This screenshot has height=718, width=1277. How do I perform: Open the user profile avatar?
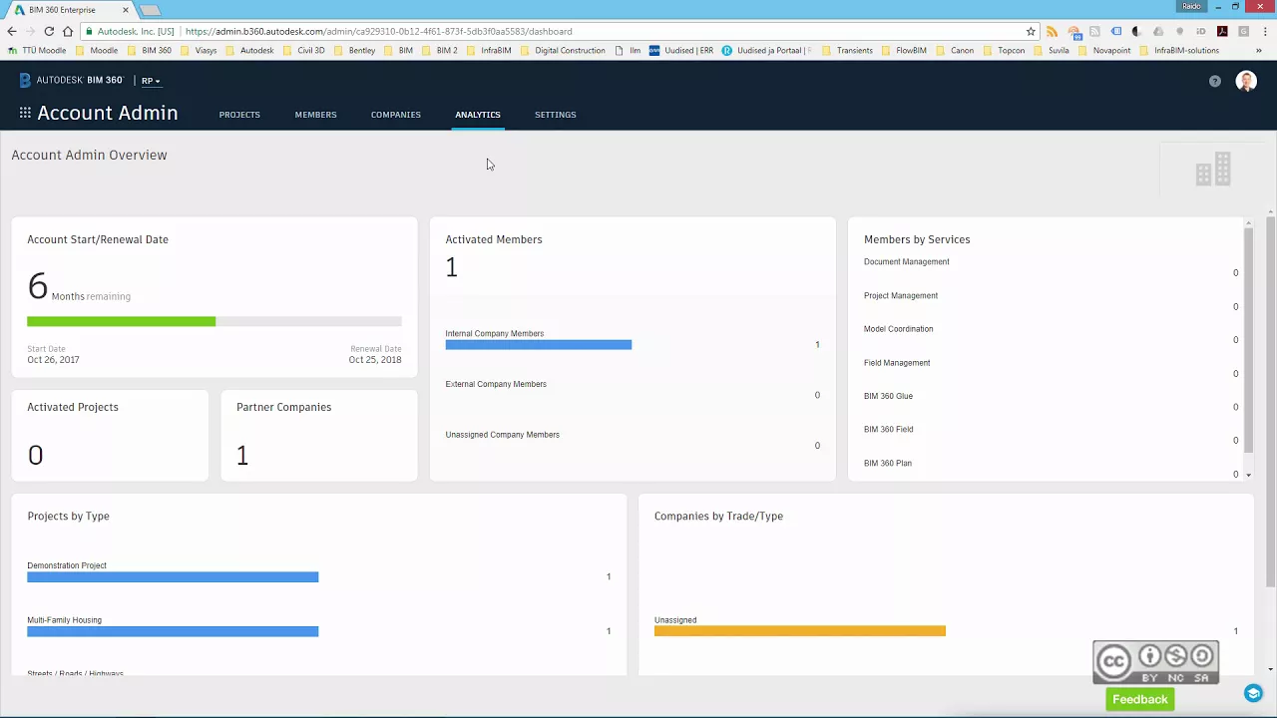click(x=1246, y=81)
